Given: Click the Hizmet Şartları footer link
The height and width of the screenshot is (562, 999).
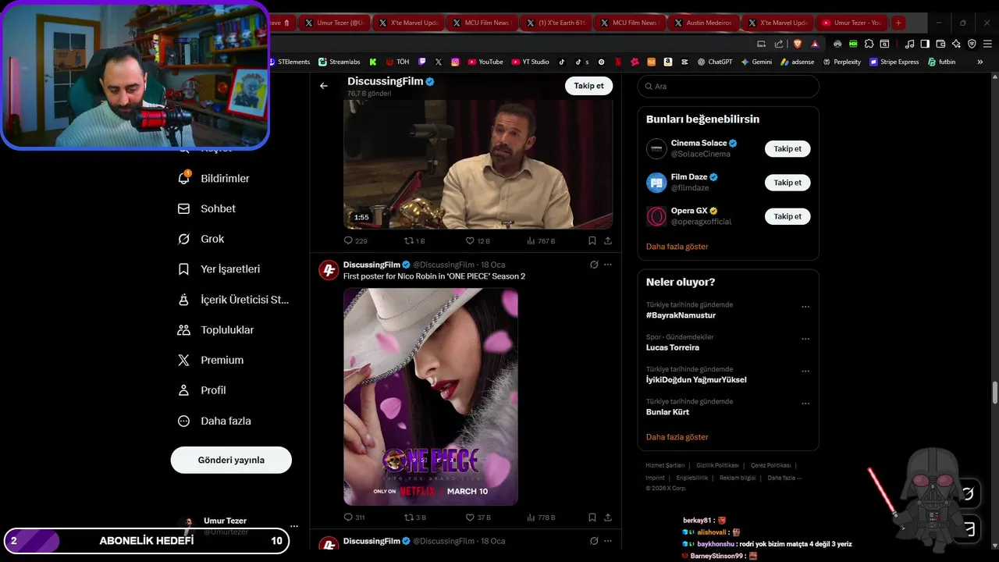Looking at the screenshot, I should click(665, 465).
